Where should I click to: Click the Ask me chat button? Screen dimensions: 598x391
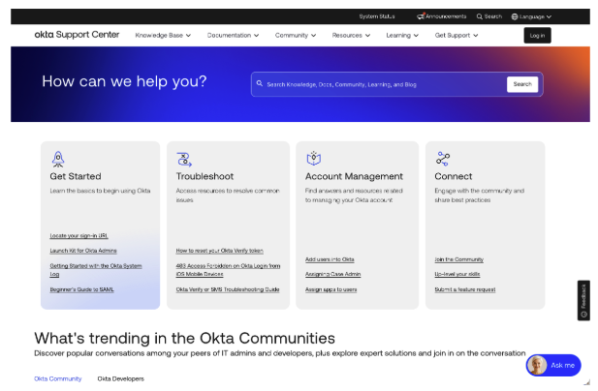coord(553,365)
